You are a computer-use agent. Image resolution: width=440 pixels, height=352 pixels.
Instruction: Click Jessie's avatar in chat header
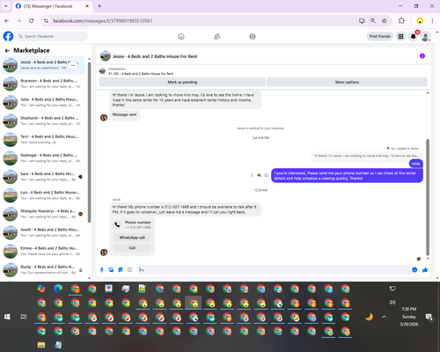[x=106, y=56]
